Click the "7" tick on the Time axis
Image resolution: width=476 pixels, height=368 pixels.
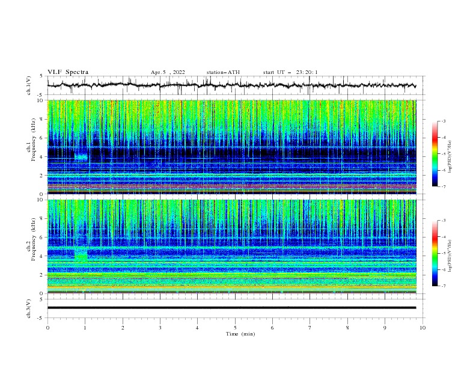[x=310, y=328]
